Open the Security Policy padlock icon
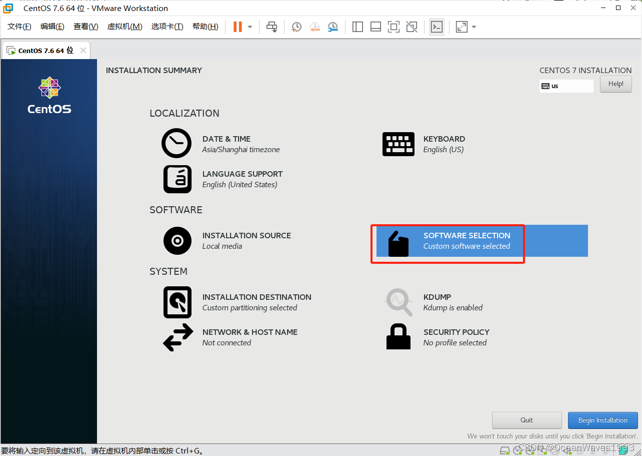This screenshot has height=456, width=642. (398, 336)
